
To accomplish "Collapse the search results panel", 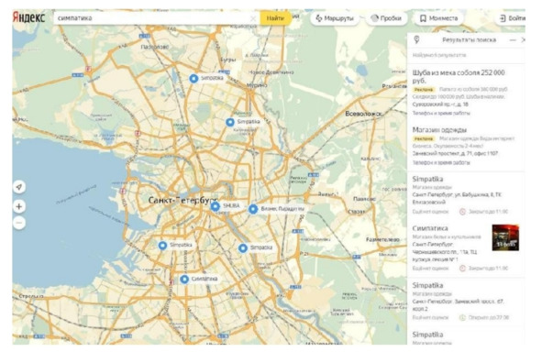I will [513, 40].
